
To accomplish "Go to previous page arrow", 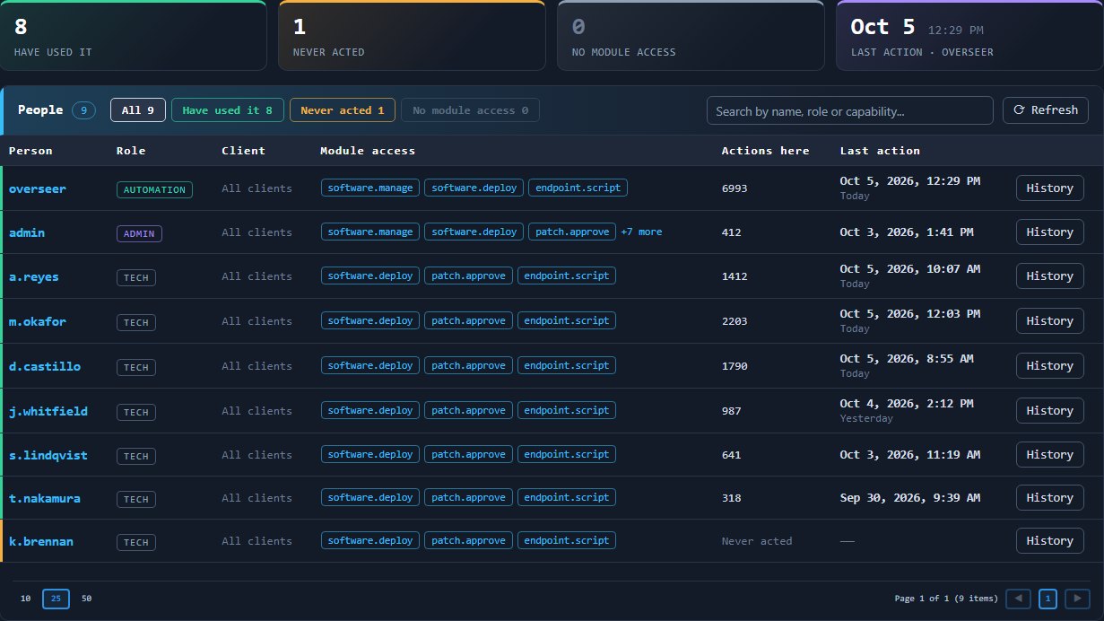I will [x=1018, y=599].
